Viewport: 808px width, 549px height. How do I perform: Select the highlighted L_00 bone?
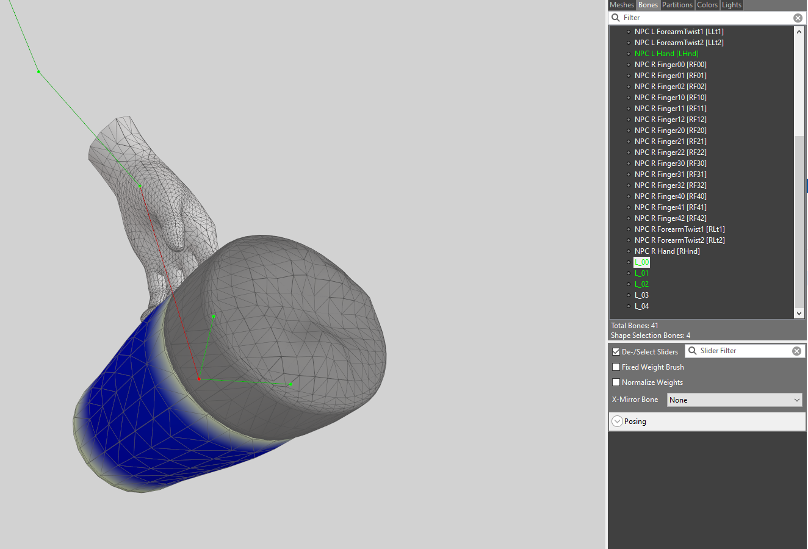[x=641, y=262]
